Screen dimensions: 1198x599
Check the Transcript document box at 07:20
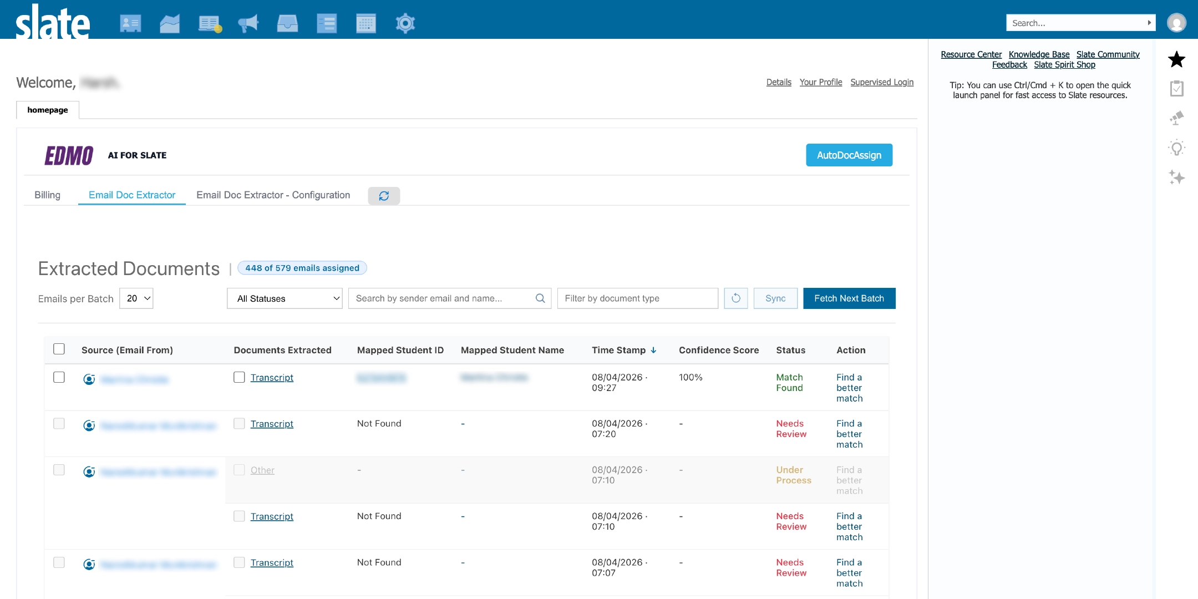point(239,424)
